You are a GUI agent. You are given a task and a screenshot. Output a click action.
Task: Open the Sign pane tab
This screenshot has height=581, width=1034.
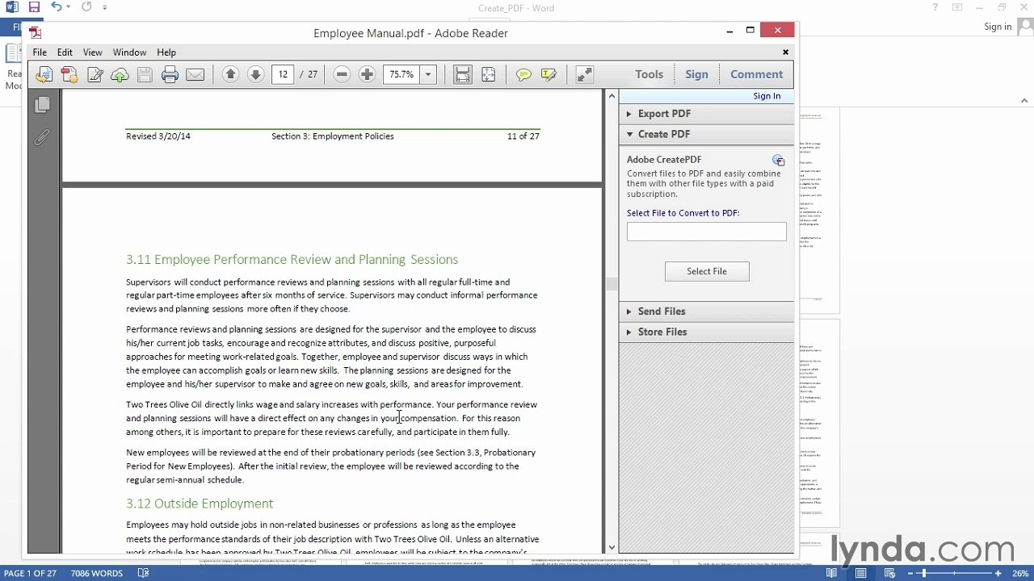click(696, 74)
